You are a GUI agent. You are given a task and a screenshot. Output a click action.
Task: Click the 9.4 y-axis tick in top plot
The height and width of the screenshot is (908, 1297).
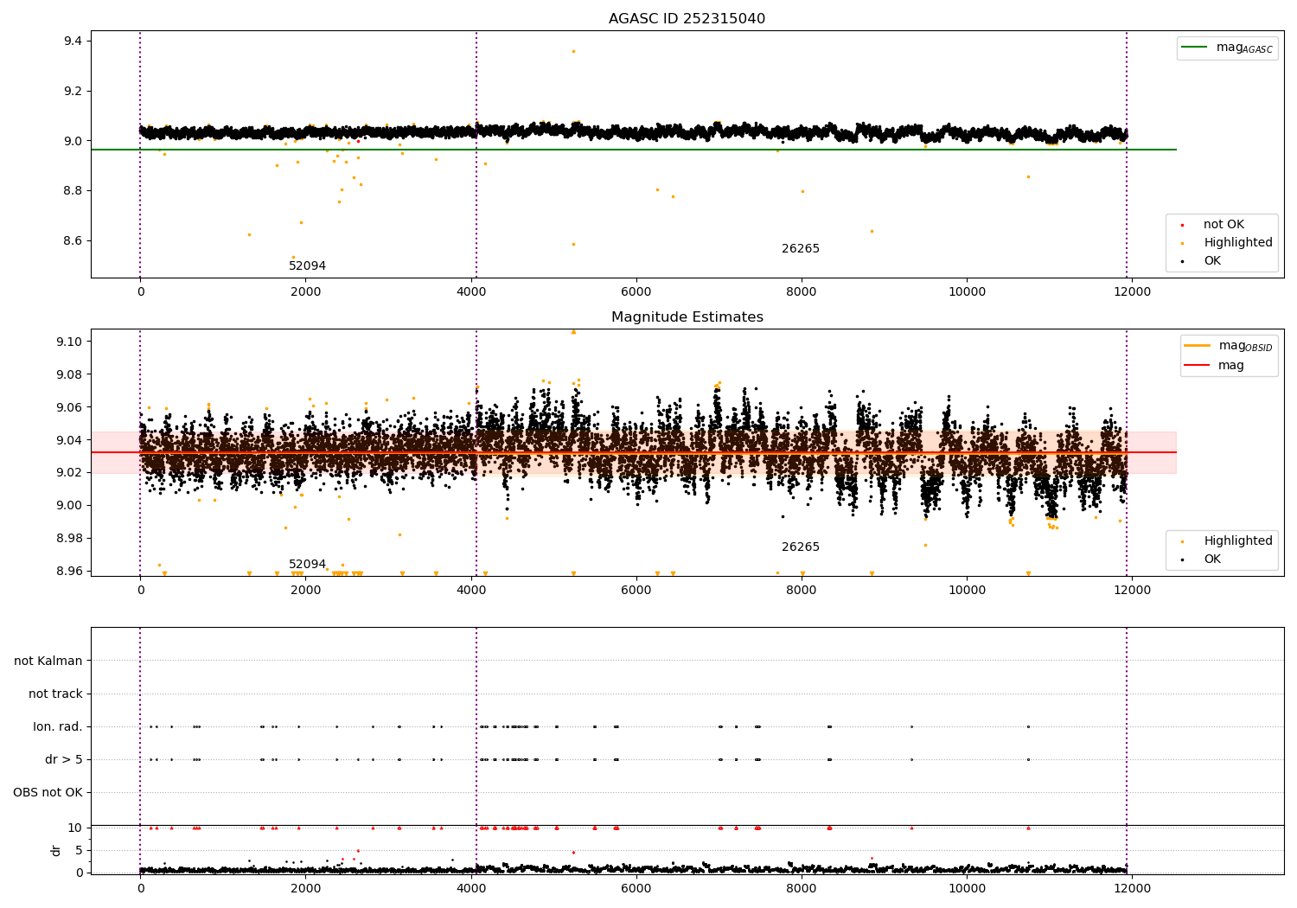tap(72, 42)
